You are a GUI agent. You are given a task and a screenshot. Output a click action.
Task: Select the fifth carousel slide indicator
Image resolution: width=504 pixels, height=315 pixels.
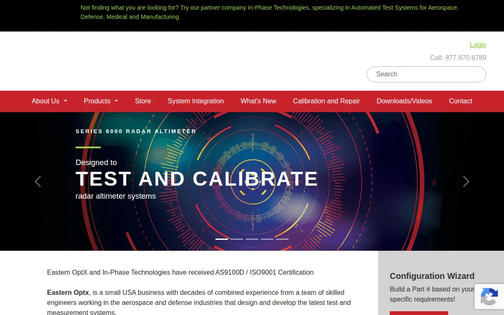282,239
